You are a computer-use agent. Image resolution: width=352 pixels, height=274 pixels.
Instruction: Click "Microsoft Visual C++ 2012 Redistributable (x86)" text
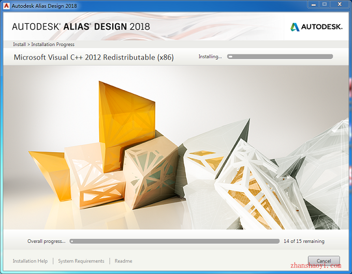point(94,57)
